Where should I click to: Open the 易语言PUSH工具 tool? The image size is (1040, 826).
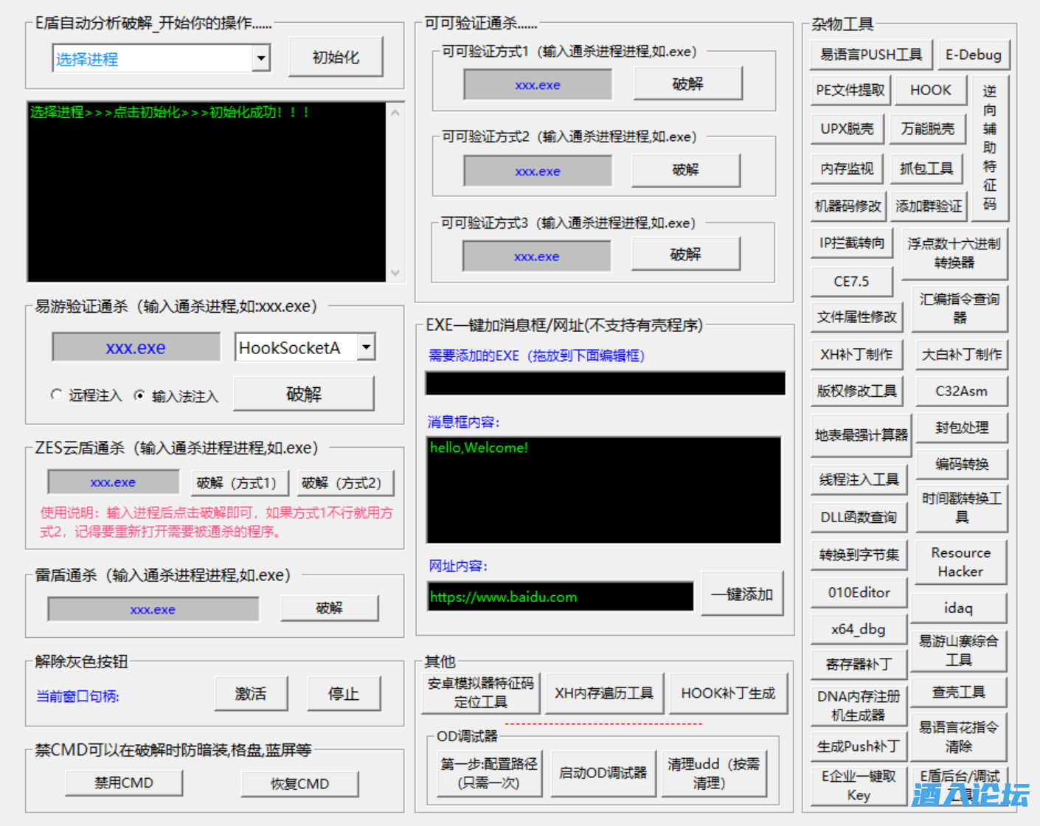[x=870, y=55]
